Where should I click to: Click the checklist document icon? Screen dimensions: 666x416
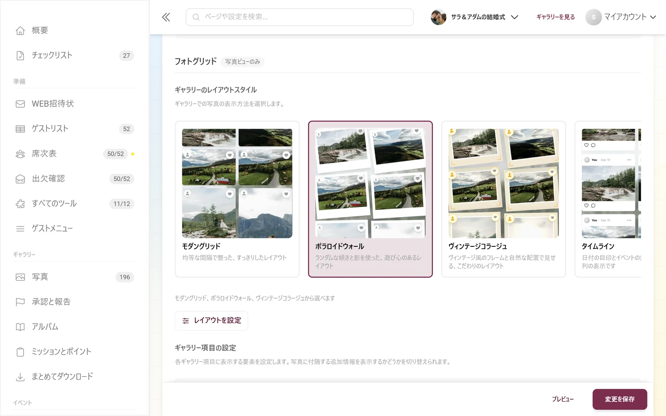pyautogui.click(x=20, y=55)
